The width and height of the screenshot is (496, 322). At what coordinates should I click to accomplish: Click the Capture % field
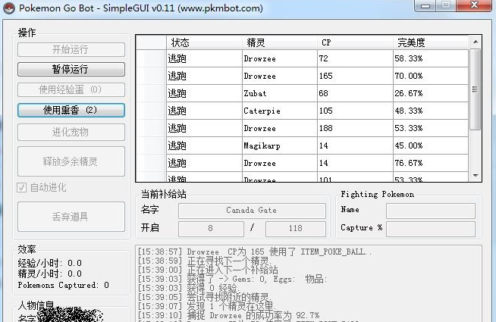(x=431, y=229)
